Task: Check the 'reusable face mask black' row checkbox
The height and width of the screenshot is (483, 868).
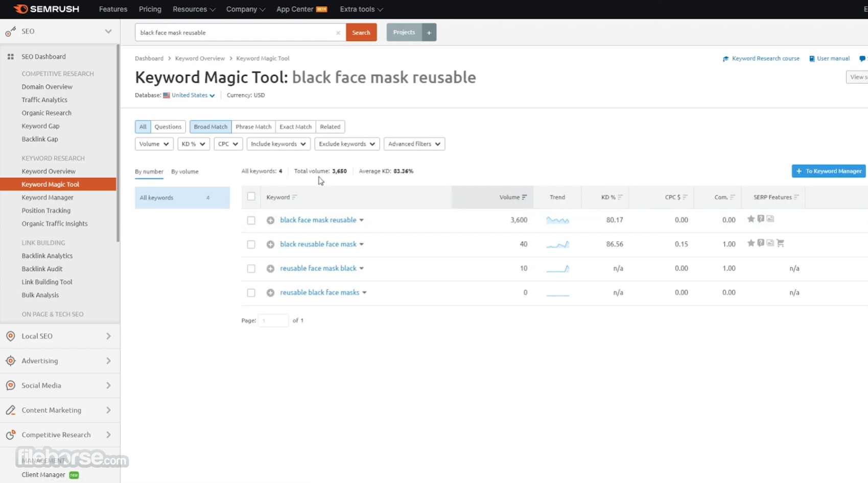Action: pos(251,268)
